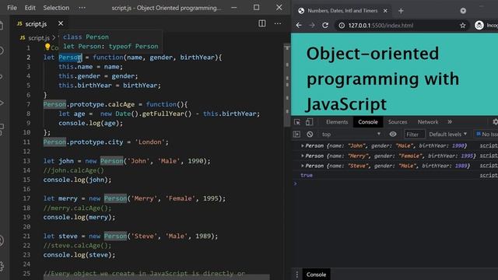Bookmark this page with the star icon
Image resolution: width=498 pixels, height=280 pixels.
coord(462,26)
